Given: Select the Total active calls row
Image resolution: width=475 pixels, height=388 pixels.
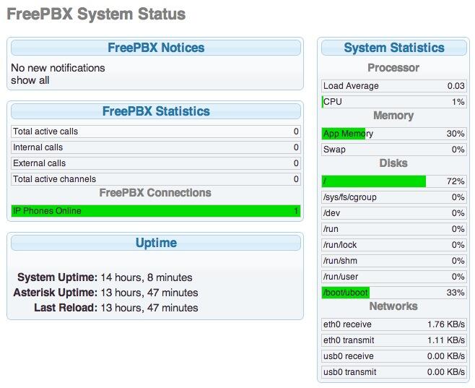Looking at the screenshot, I should click(x=156, y=132).
